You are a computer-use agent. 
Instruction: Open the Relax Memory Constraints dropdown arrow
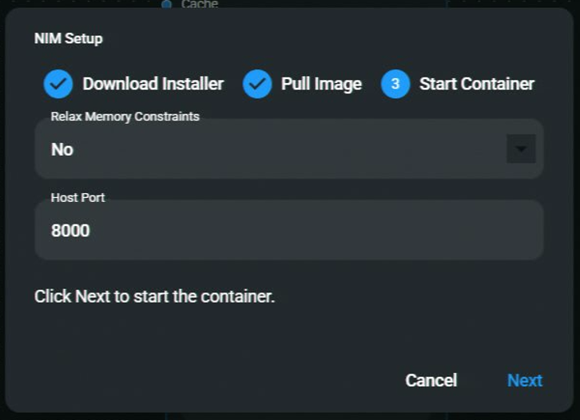point(521,149)
